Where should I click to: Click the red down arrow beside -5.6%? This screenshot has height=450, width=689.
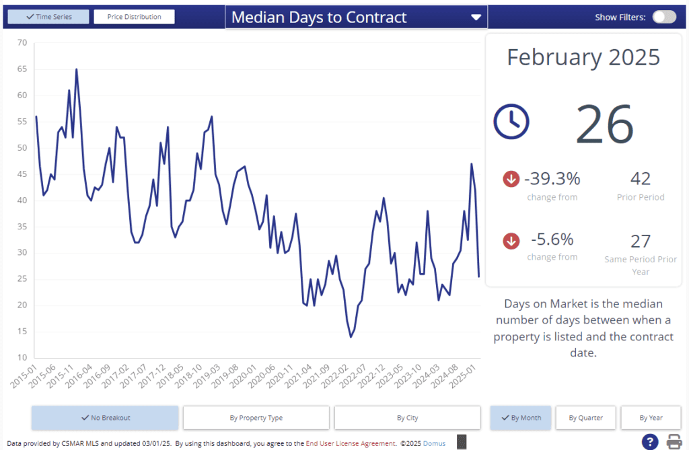click(511, 240)
